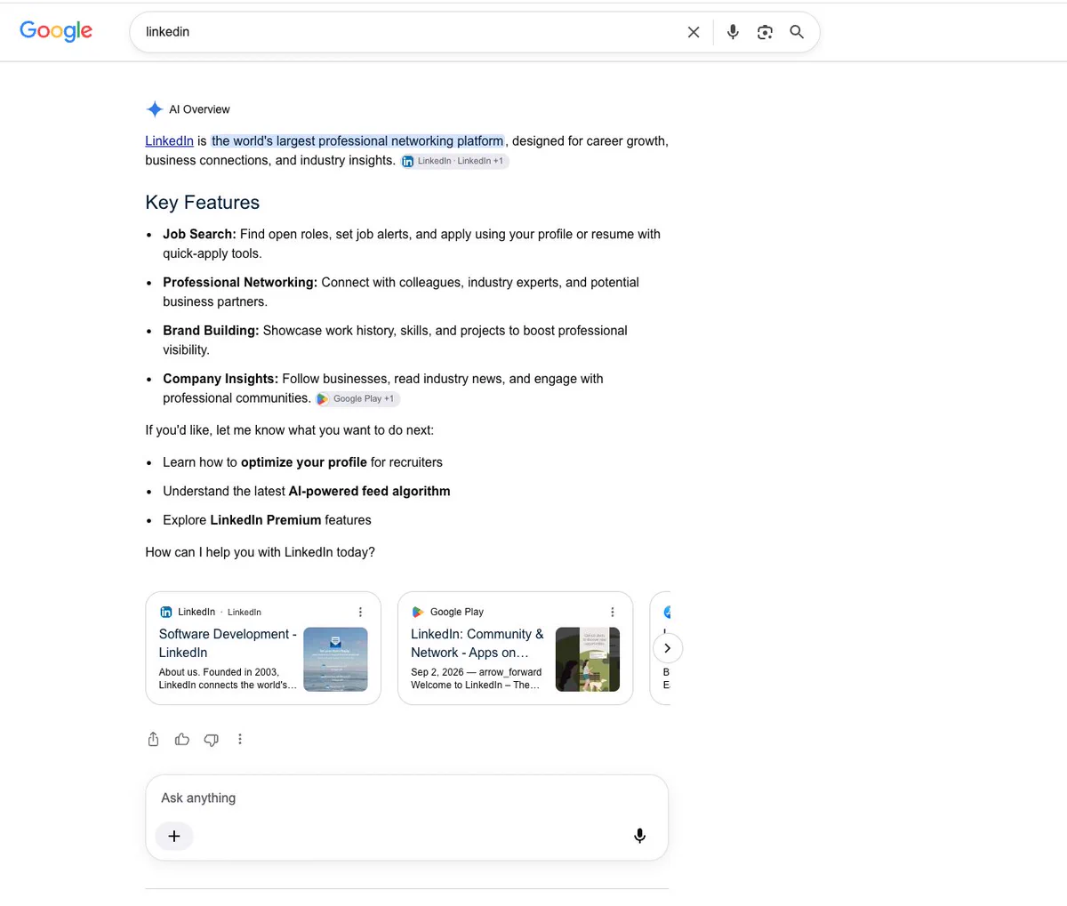Click 'Explore LinkedIn Premium features' text

coord(267,519)
